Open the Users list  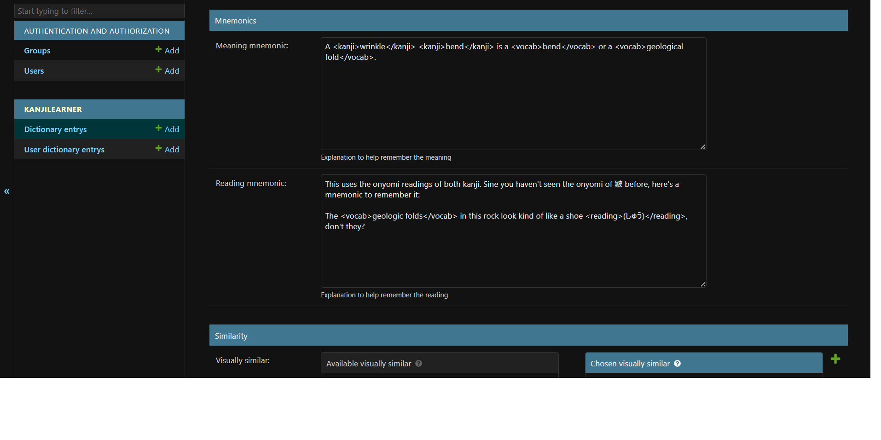point(34,71)
